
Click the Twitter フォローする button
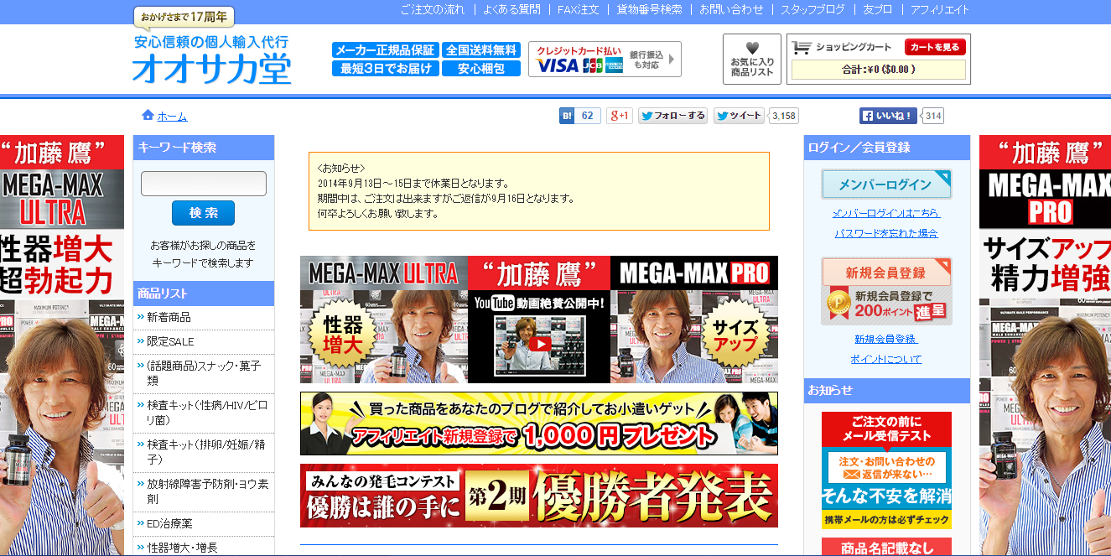(672, 116)
